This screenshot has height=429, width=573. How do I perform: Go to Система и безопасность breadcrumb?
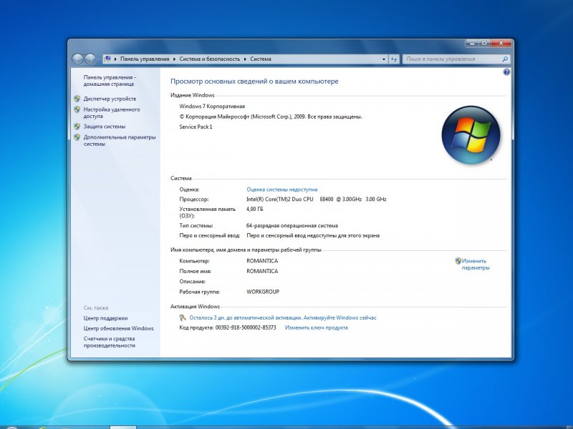[x=210, y=59]
